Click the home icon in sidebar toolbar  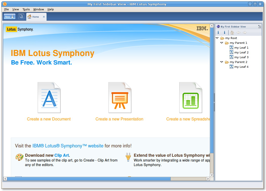(x=232, y=33)
